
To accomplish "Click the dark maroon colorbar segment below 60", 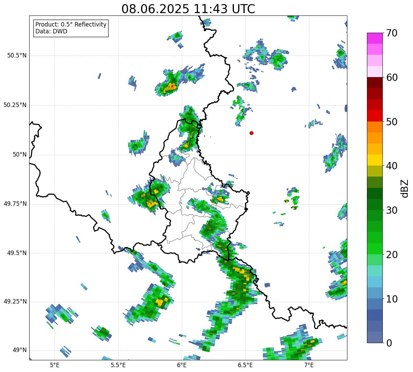I will pos(375,83).
